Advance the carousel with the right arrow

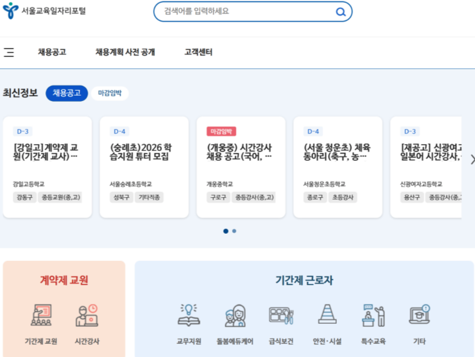[x=472, y=160]
